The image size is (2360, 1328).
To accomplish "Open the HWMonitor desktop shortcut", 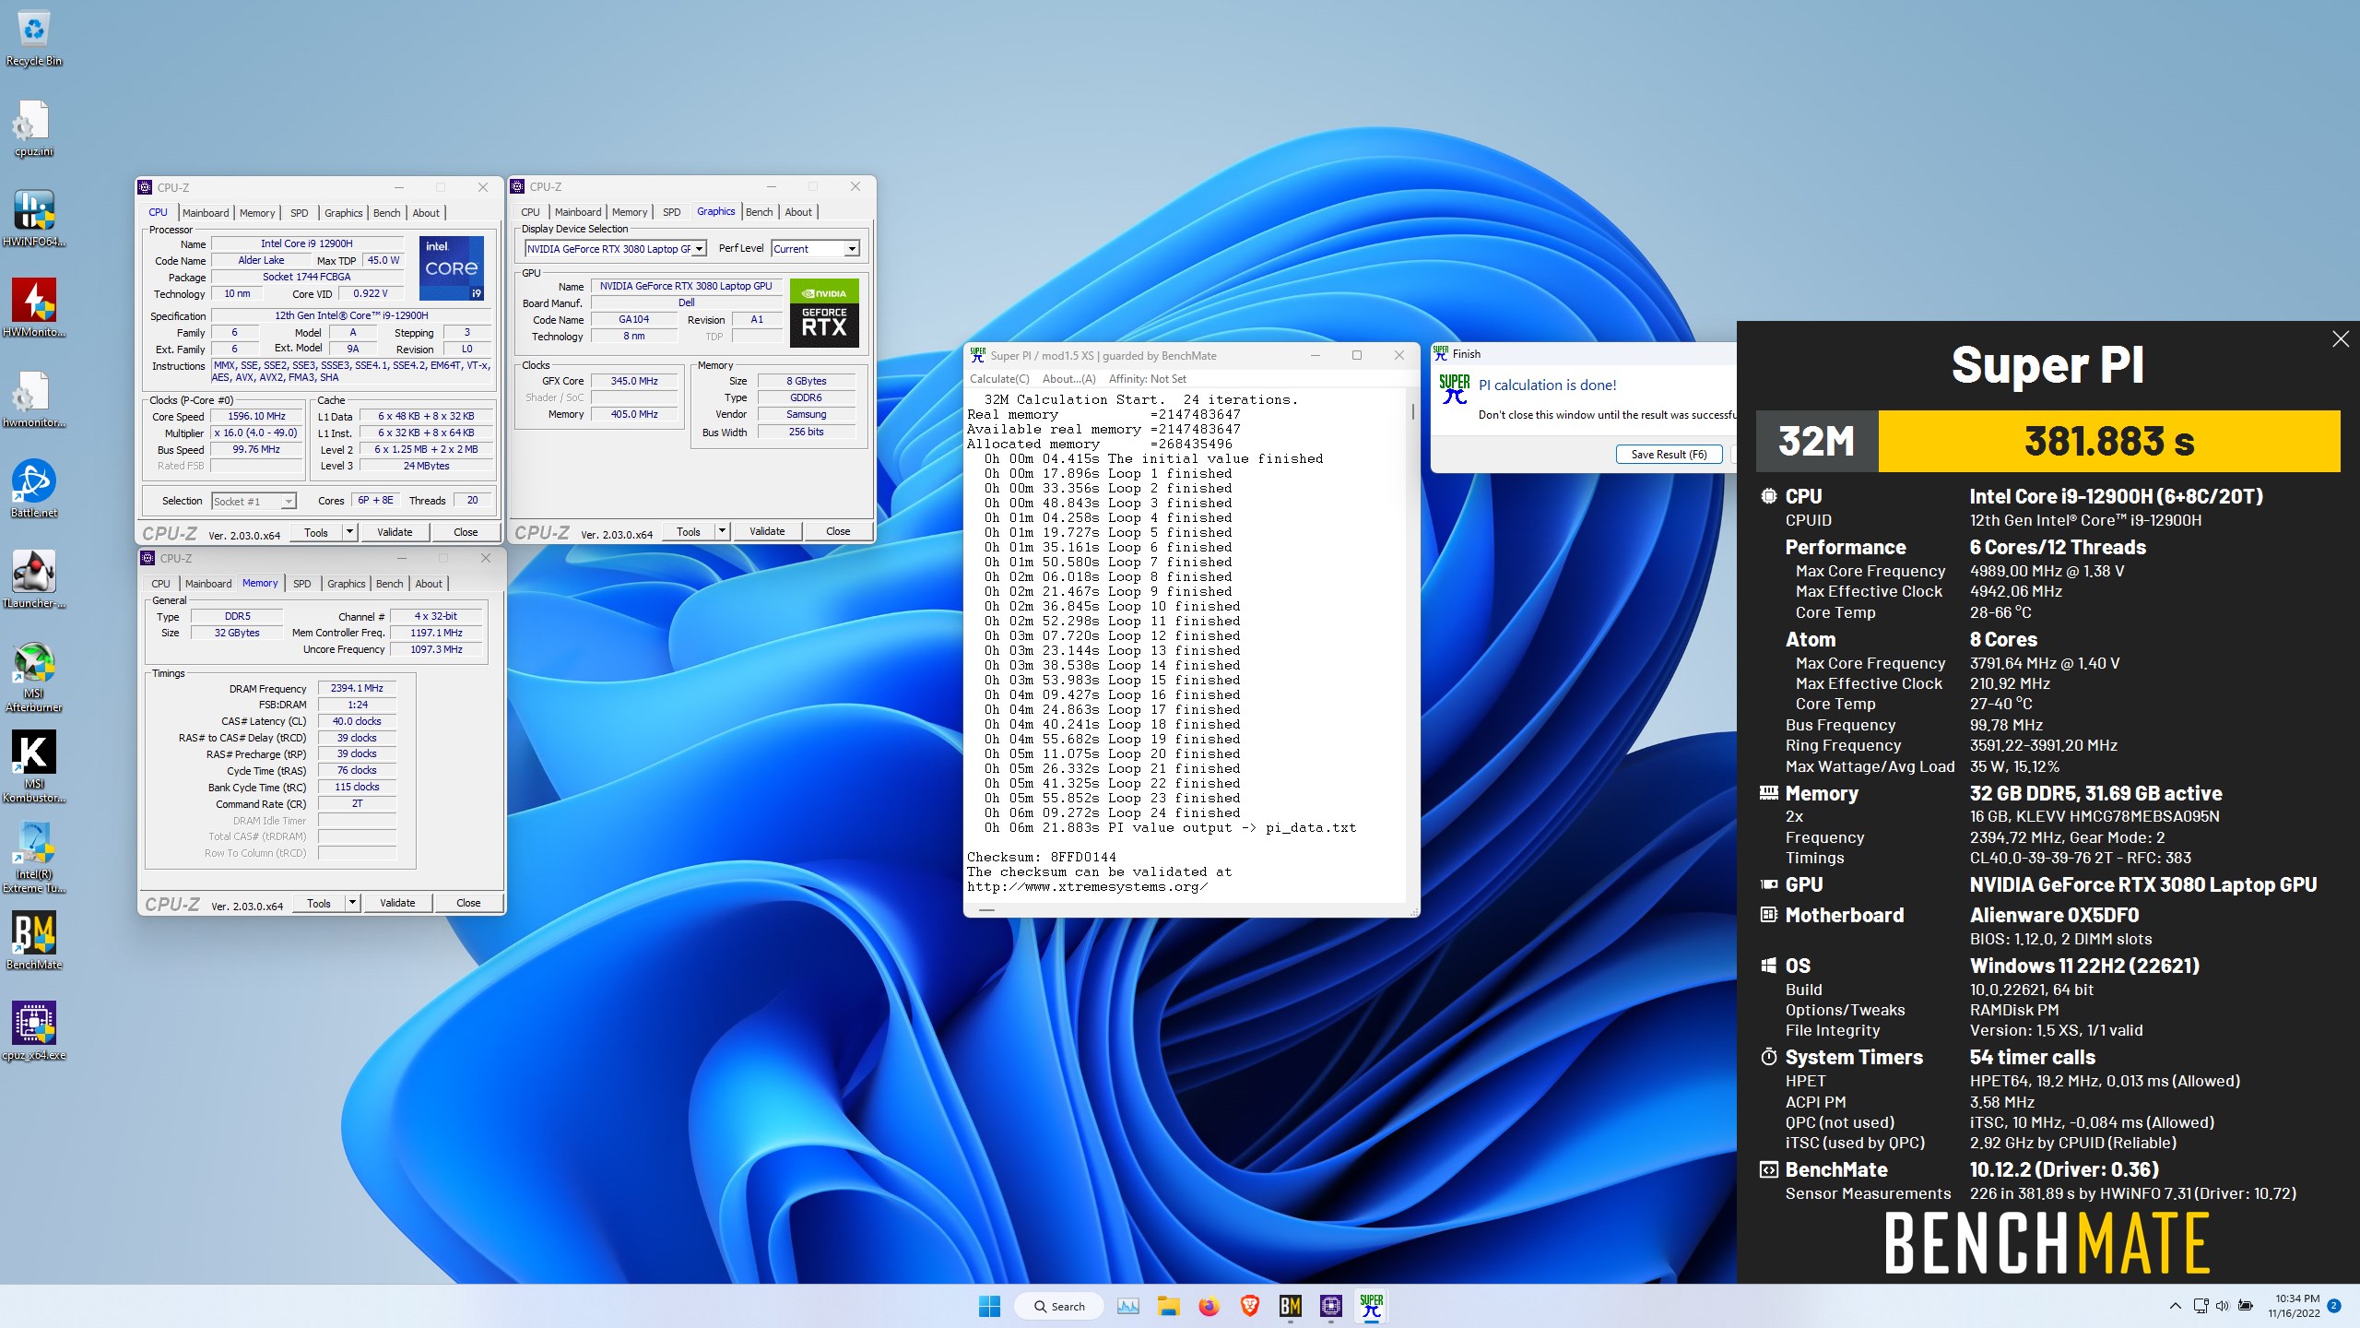I will coord(34,308).
